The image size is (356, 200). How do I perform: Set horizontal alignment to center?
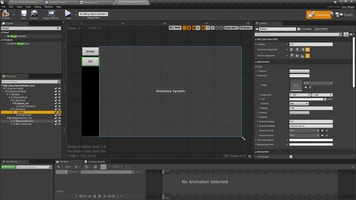pyautogui.click(x=297, y=49)
